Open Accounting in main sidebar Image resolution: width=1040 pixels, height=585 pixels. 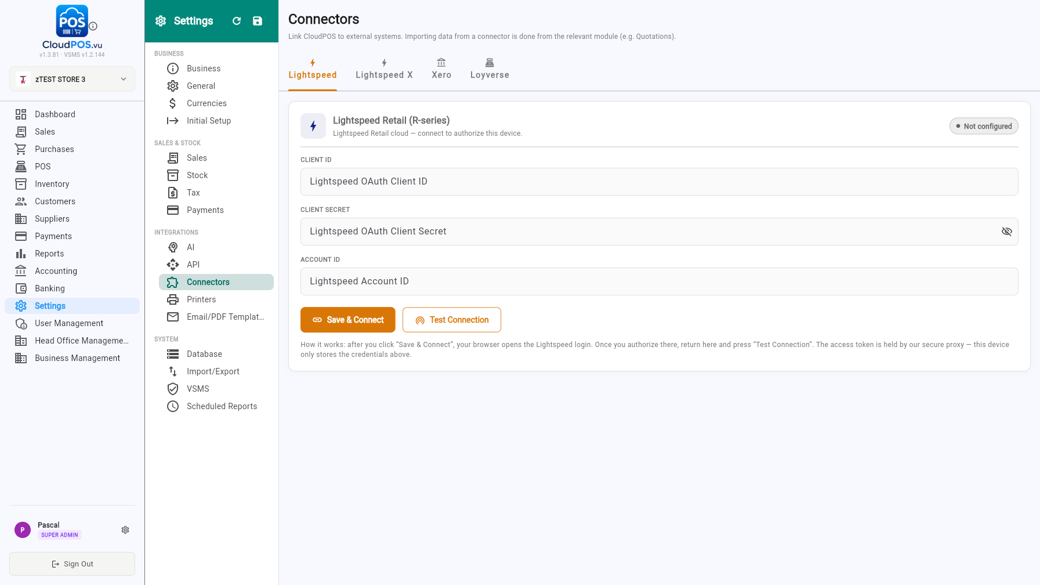[72, 271]
